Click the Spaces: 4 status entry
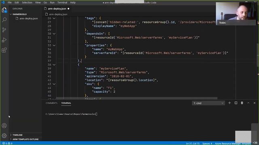Screen dimensions: 259x145 point(207,143)
